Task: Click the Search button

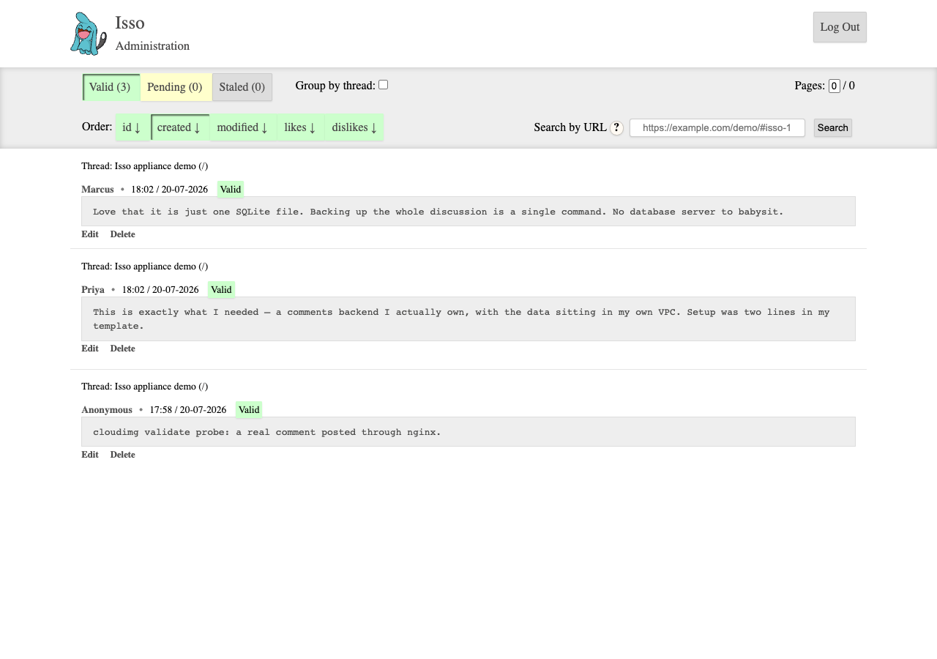Action: pyautogui.click(x=833, y=127)
